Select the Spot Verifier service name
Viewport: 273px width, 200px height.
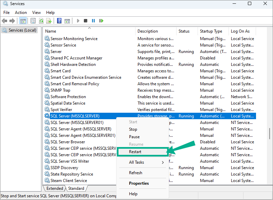pos(61,110)
